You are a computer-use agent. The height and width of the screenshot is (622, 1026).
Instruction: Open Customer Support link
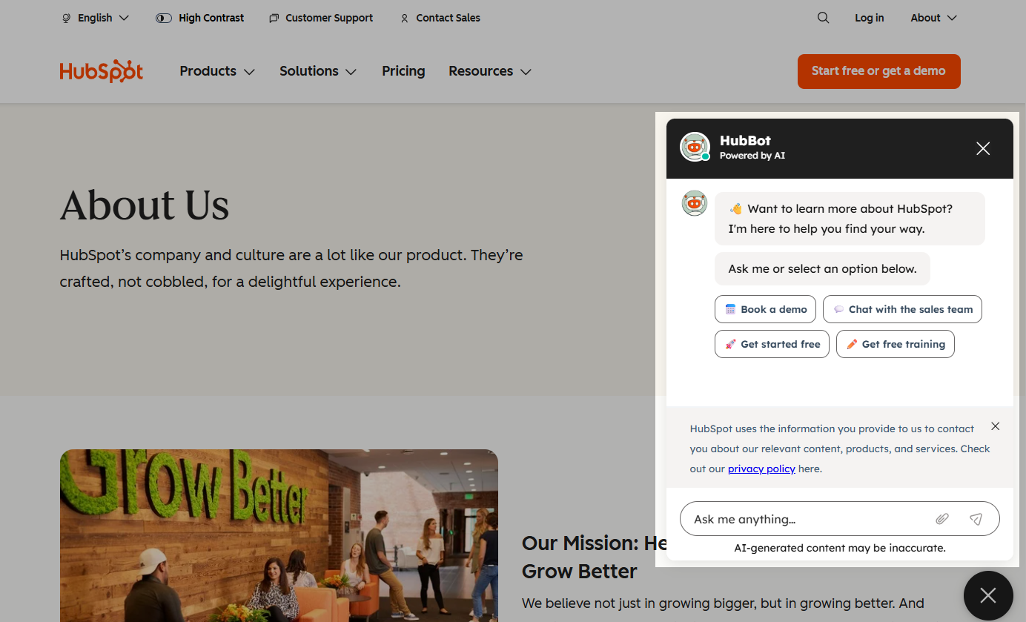[321, 18]
